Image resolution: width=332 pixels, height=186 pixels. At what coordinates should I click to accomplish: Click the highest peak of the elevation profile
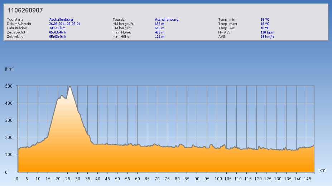click(x=70, y=86)
